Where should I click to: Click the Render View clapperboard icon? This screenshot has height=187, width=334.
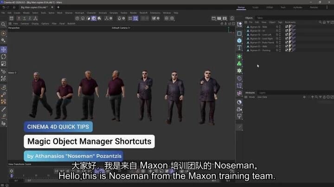[214, 18]
